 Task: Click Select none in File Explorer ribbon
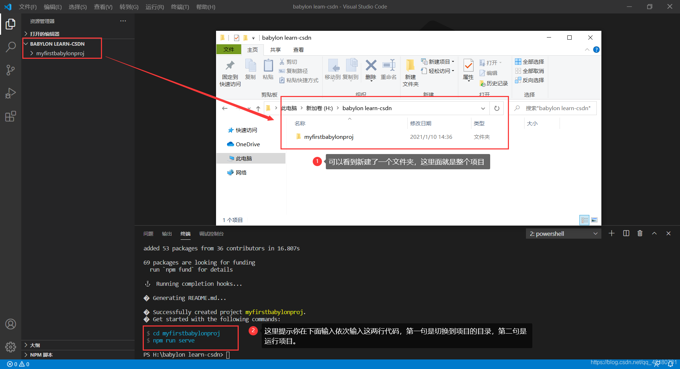[529, 71]
